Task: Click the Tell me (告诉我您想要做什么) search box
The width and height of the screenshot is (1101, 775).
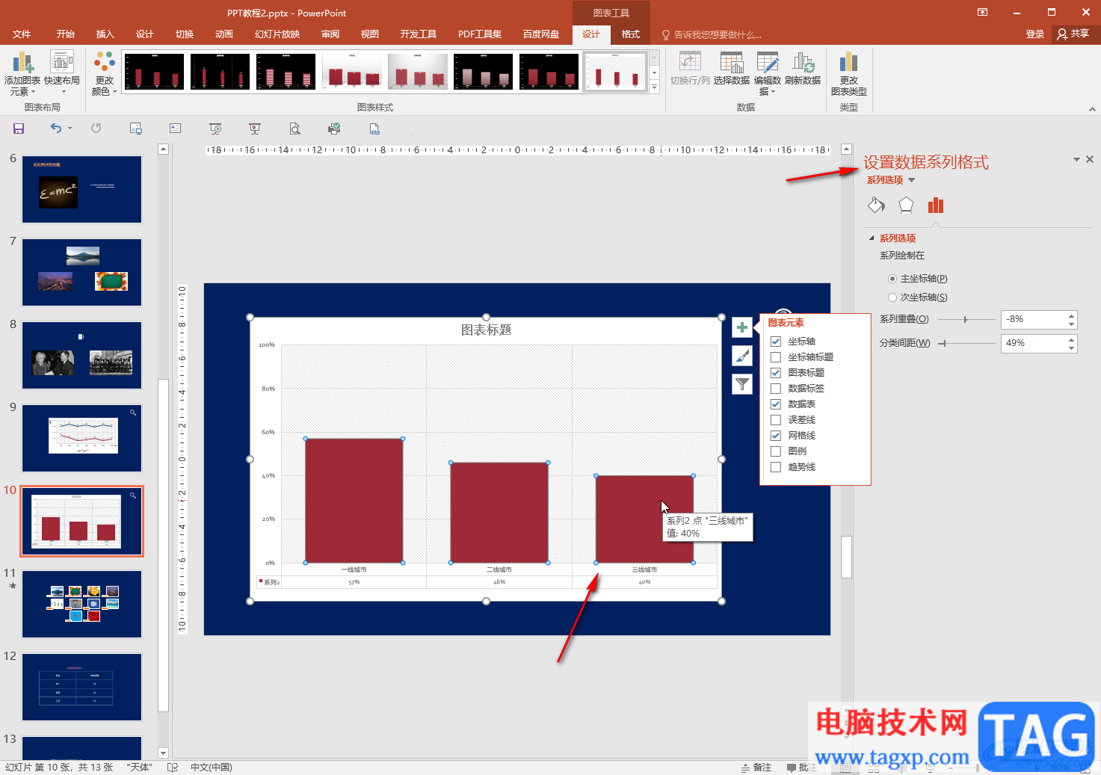Action: coord(712,34)
